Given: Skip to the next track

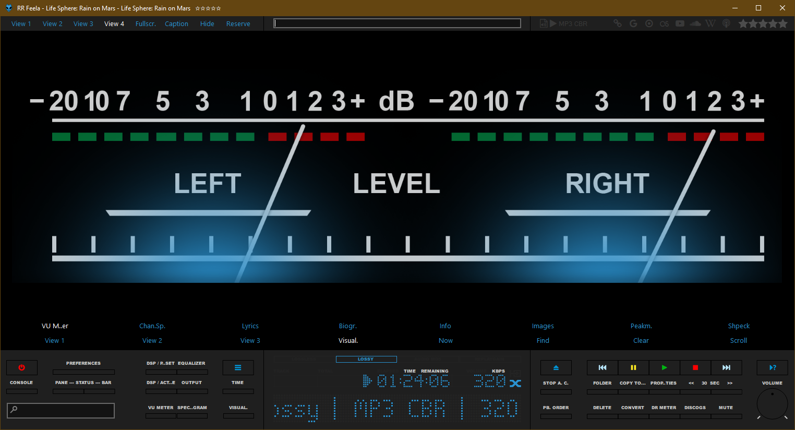Looking at the screenshot, I should tap(726, 367).
